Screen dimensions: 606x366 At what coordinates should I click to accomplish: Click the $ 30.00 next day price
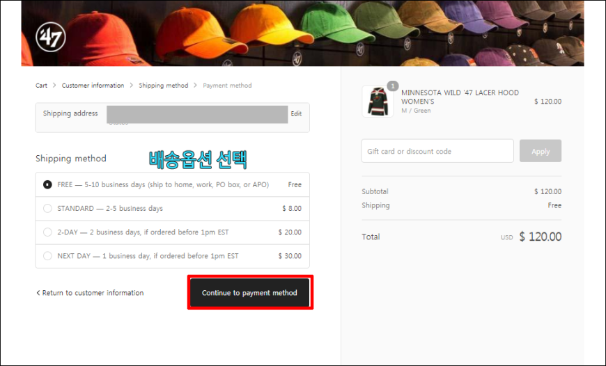pos(290,256)
